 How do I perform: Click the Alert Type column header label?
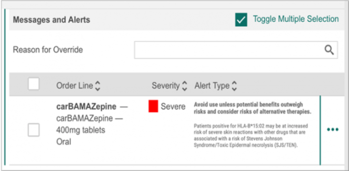click(212, 86)
